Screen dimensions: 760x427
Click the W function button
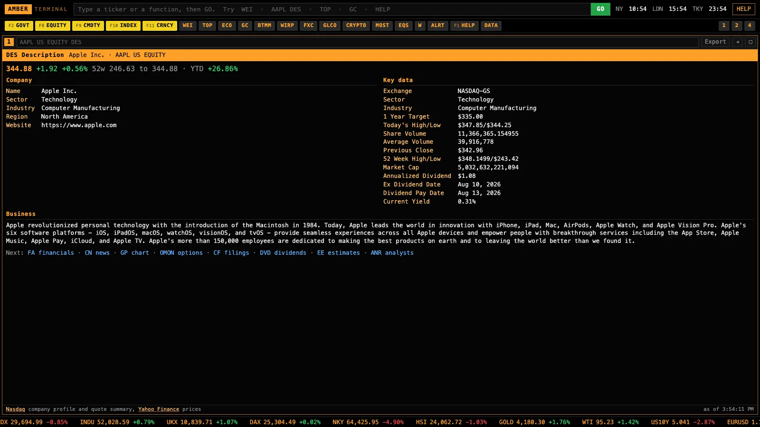(x=420, y=26)
